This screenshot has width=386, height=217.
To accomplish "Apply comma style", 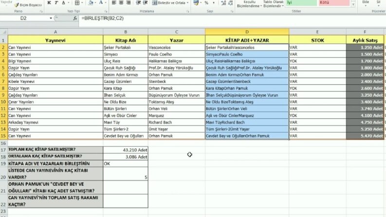I will (x=213, y=3).
